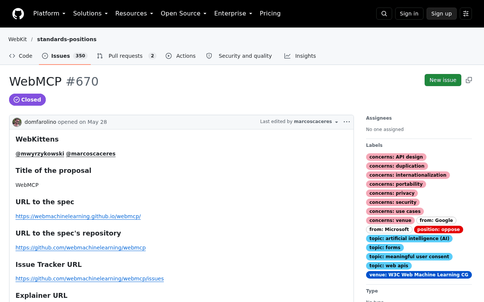Screen dimensions: 484x302
Task: Open the webmcp spec URL link
Action: point(78,216)
